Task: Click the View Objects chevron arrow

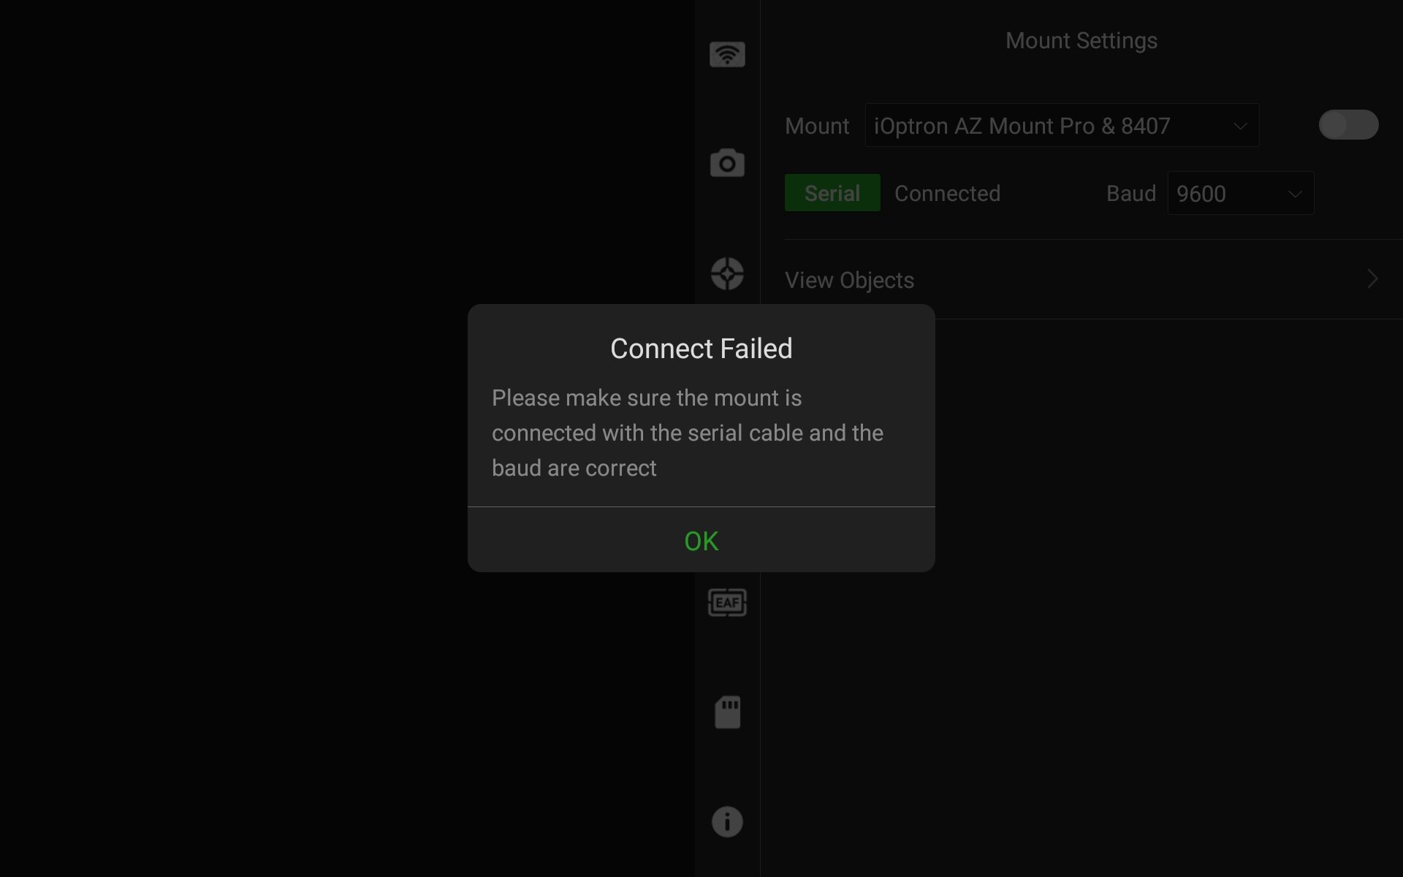Action: [x=1372, y=279]
